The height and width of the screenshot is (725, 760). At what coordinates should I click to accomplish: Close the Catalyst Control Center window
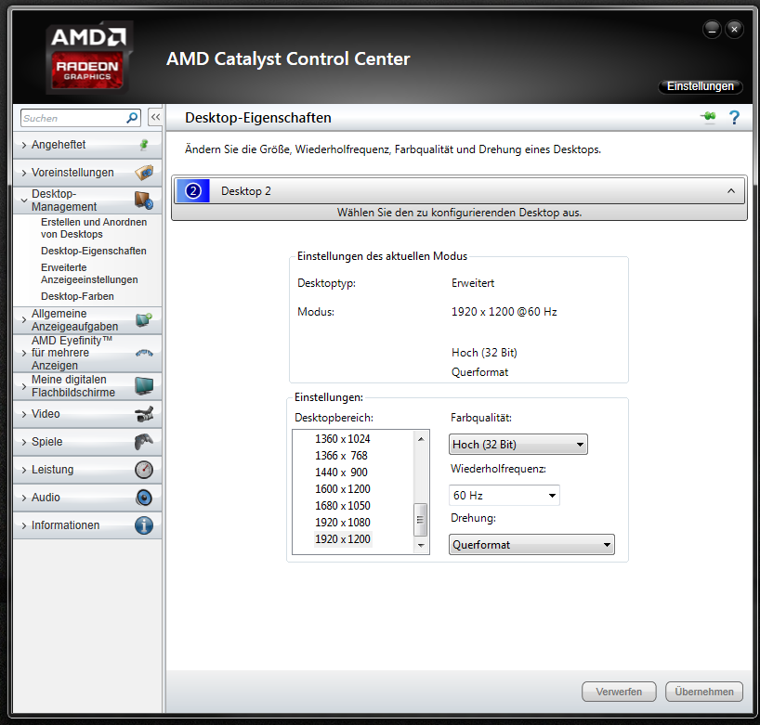(734, 30)
